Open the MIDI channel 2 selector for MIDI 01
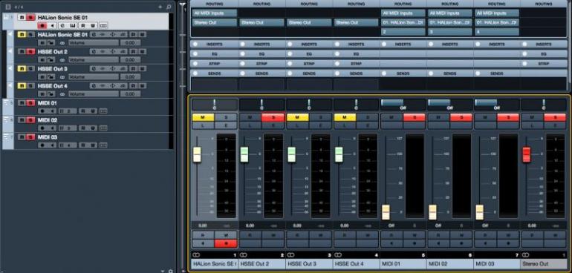 click(403, 32)
